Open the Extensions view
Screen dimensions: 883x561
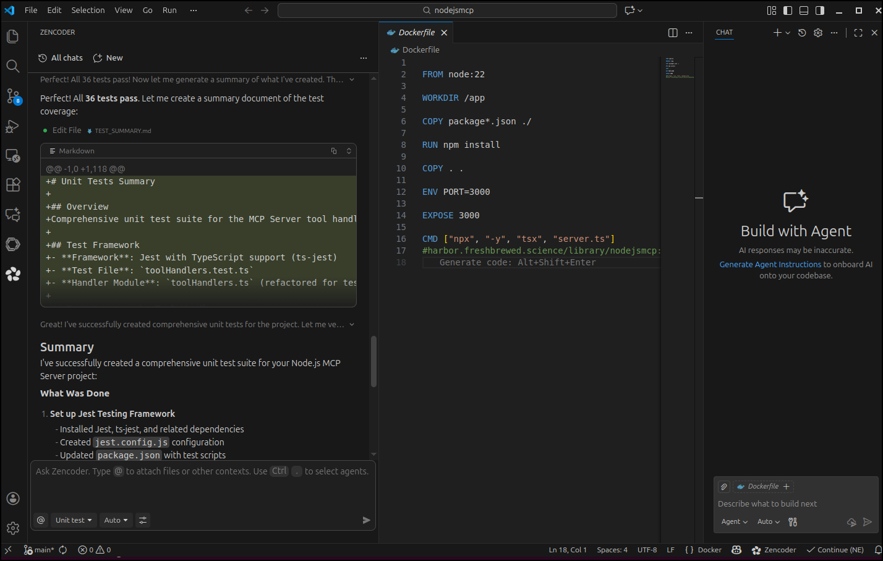12,184
